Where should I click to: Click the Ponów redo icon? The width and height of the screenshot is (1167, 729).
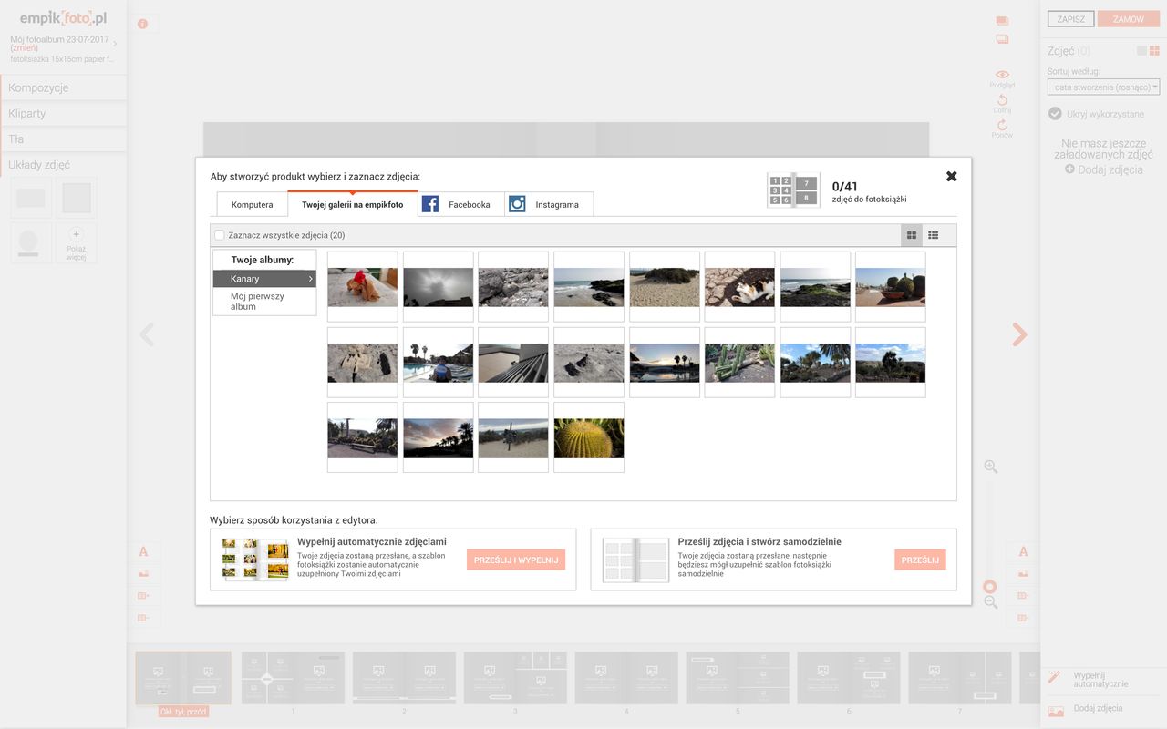click(x=1002, y=125)
